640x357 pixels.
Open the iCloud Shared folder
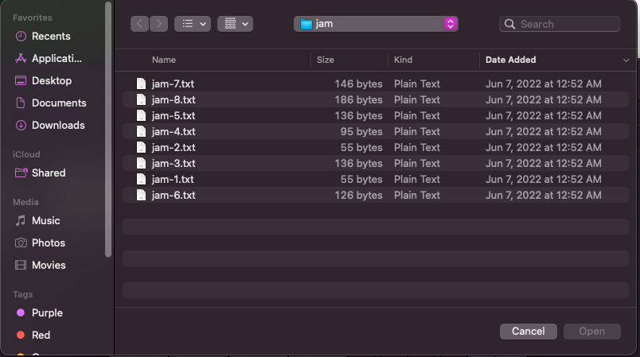(x=40, y=173)
